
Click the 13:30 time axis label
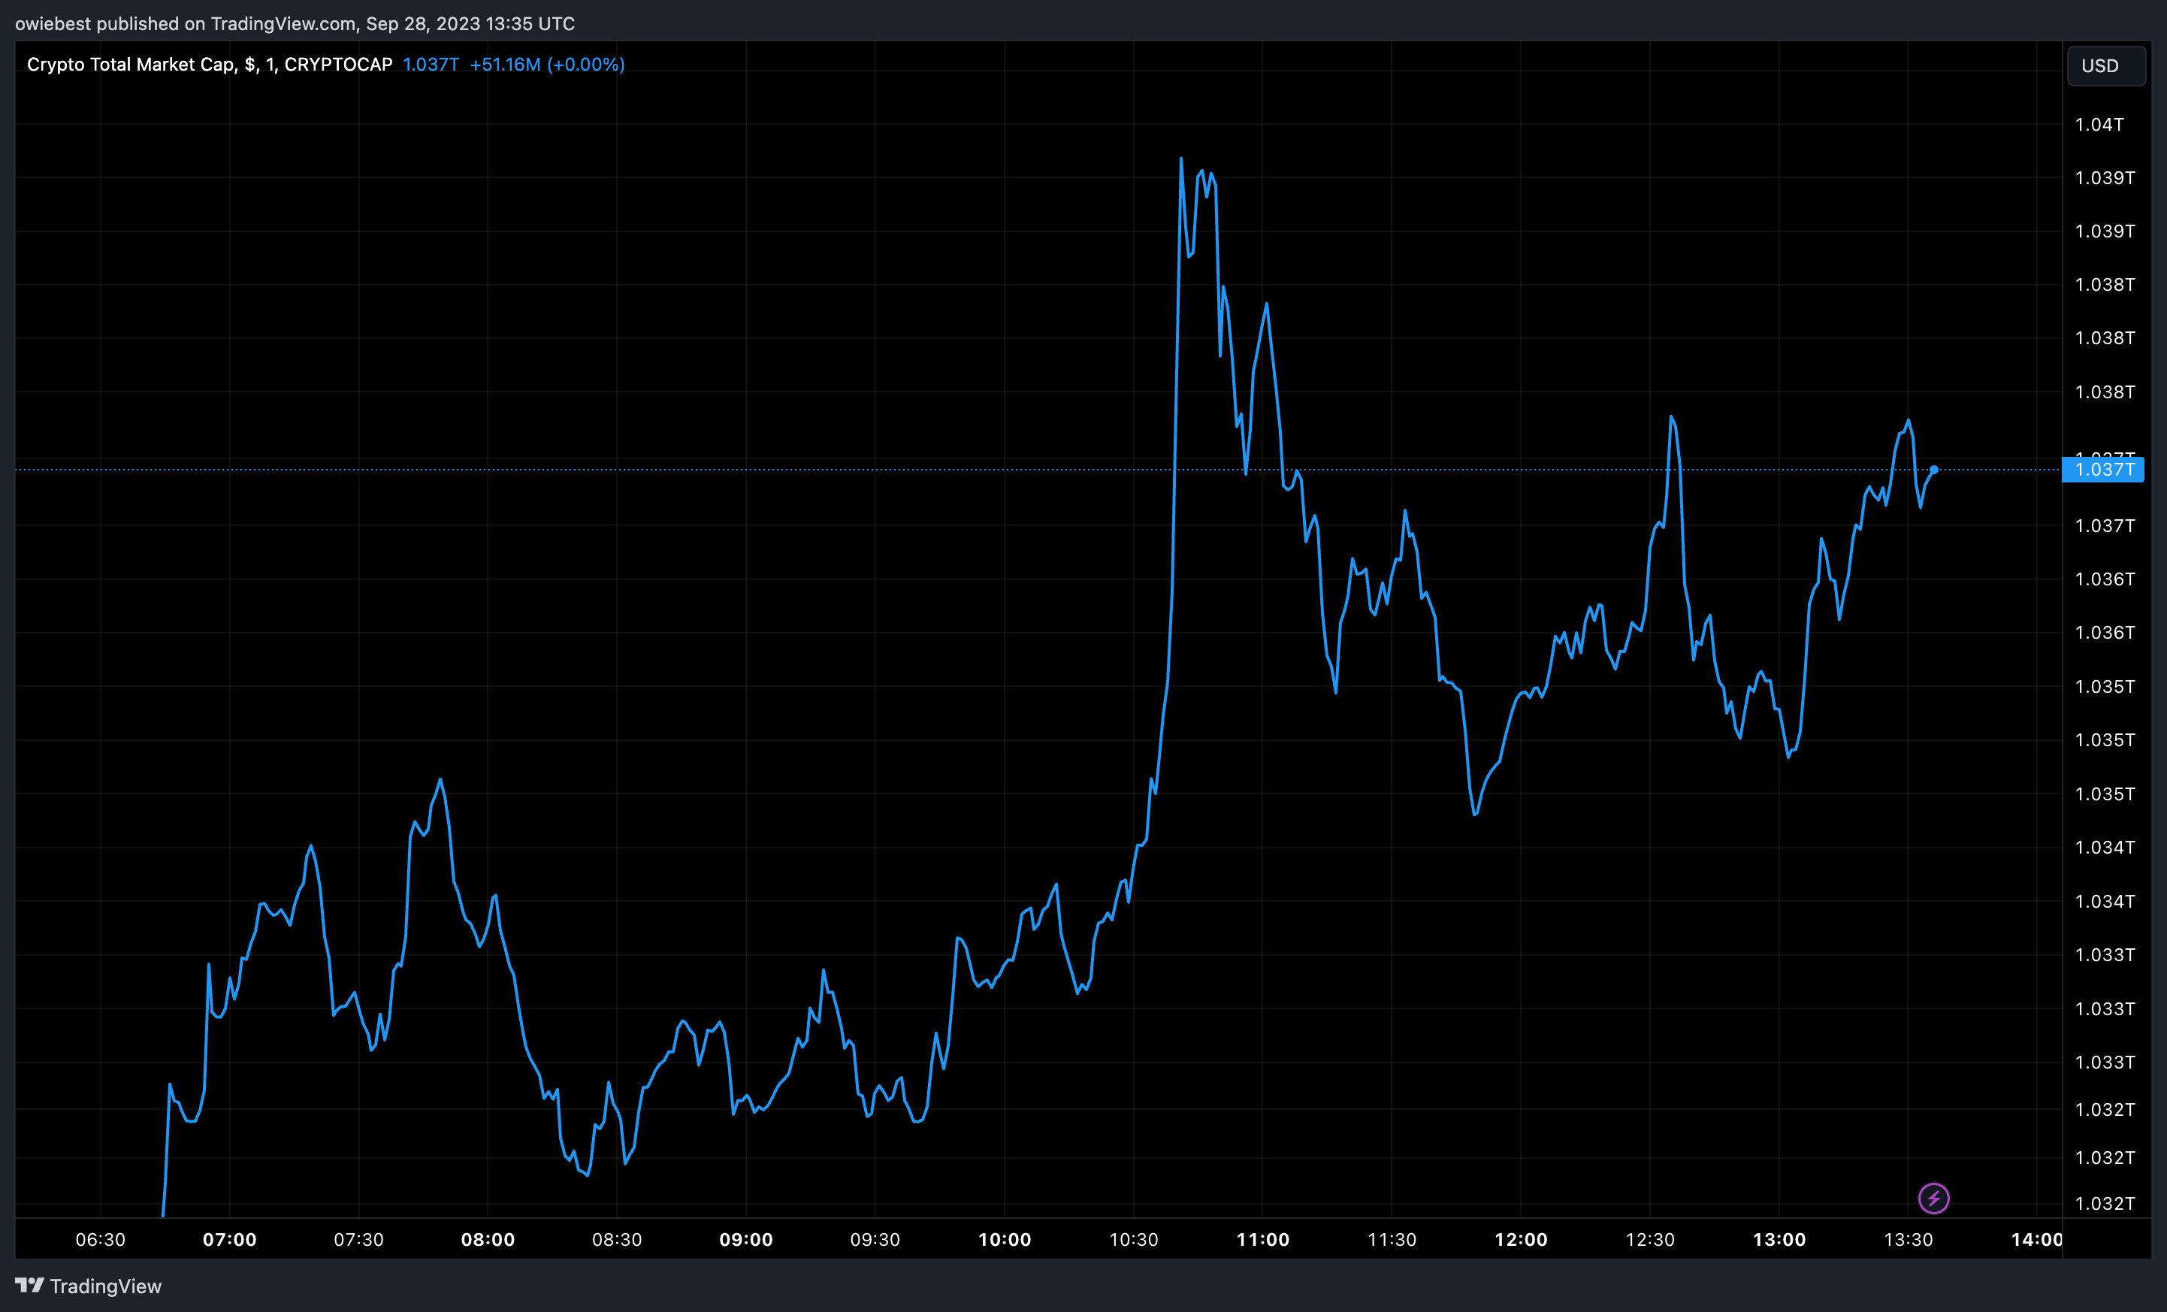pos(1909,1240)
